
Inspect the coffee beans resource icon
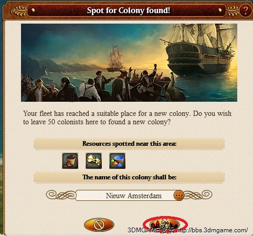coord(70,160)
